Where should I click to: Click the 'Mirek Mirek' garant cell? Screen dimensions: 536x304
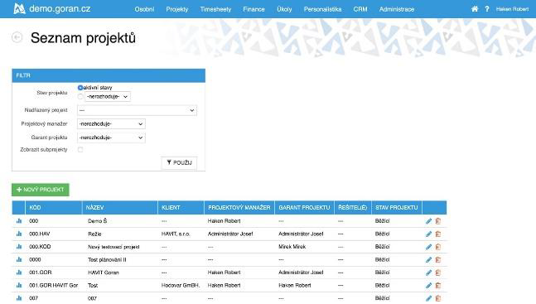[292, 247]
